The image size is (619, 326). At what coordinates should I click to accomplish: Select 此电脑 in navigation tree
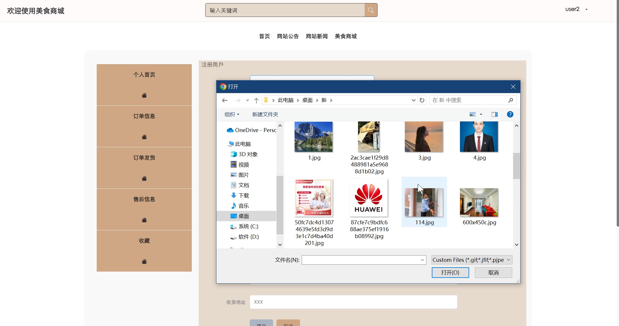coord(239,144)
